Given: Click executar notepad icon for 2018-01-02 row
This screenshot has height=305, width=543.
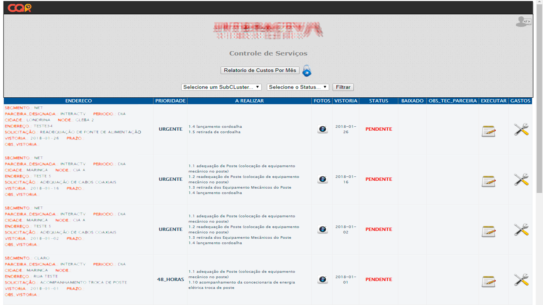Looking at the screenshot, I should coord(489,231).
